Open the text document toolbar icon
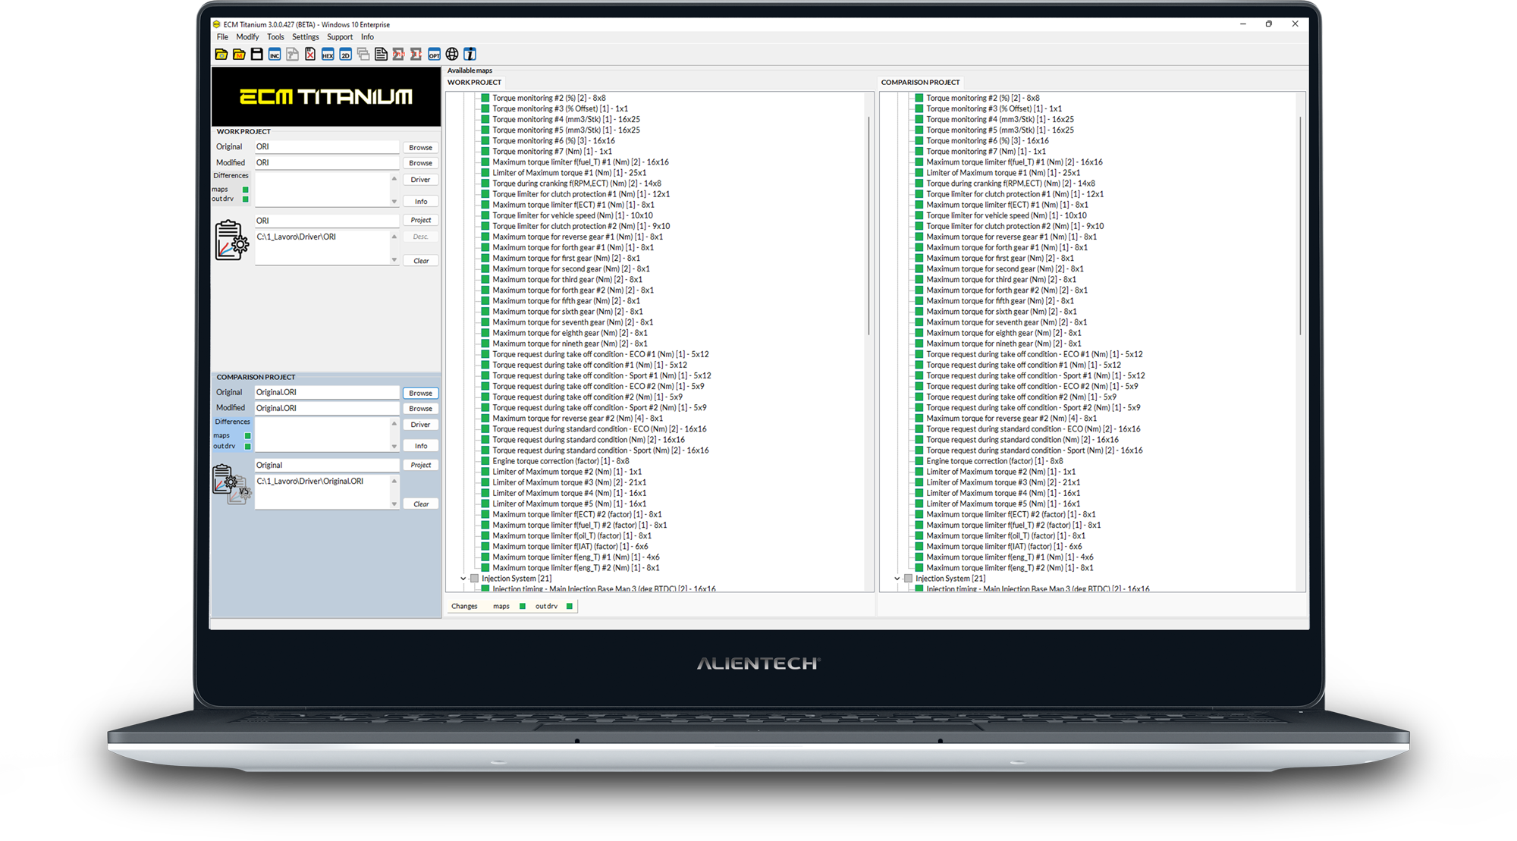Viewport: 1517px width, 841px height. point(381,54)
